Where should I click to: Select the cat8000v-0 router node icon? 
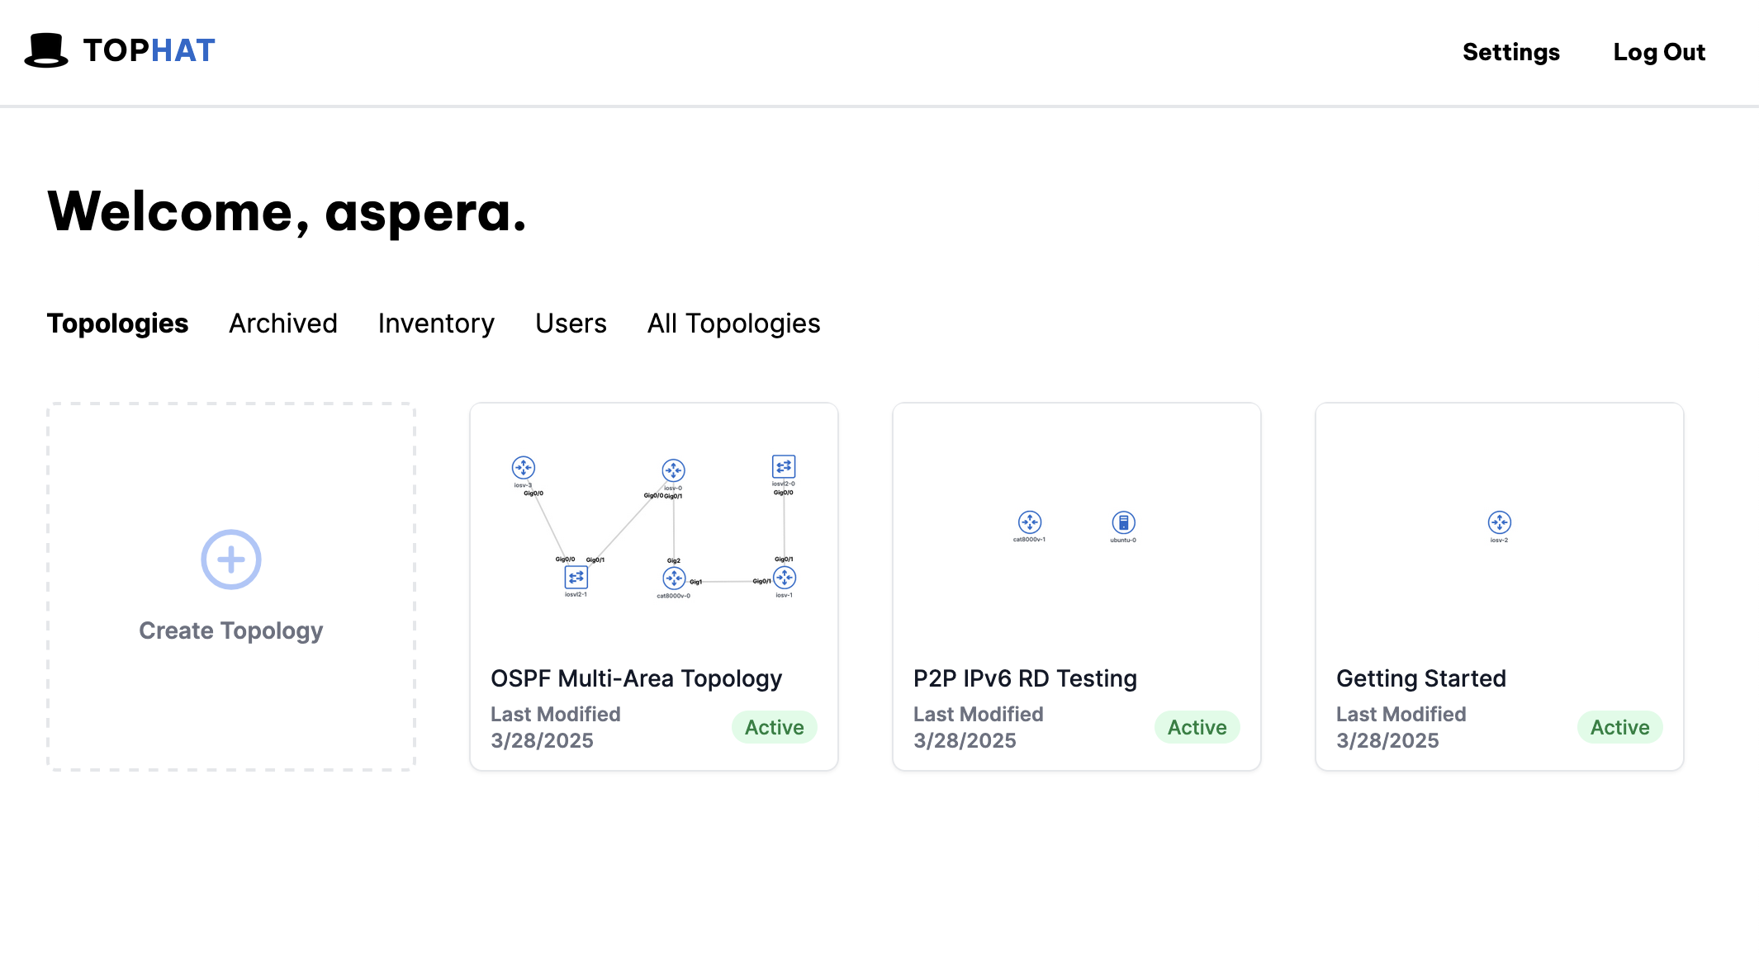pos(673,579)
